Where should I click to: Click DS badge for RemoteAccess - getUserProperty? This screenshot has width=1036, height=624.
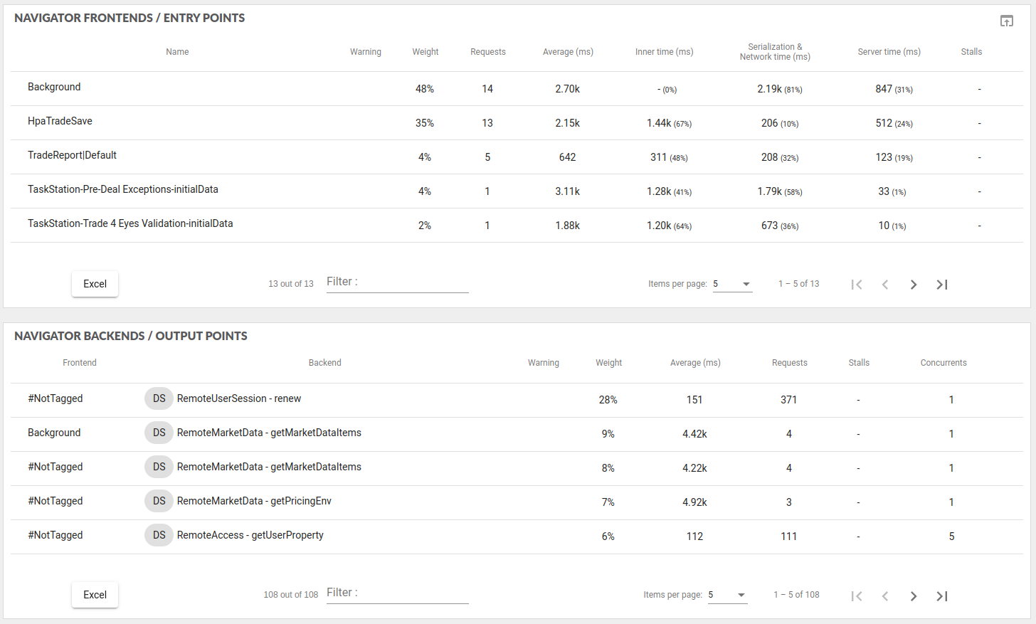tap(159, 535)
